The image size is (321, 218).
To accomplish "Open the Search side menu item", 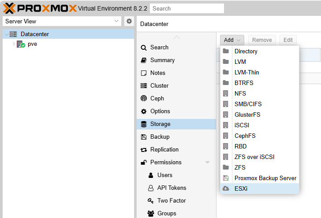I will [x=176, y=47].
